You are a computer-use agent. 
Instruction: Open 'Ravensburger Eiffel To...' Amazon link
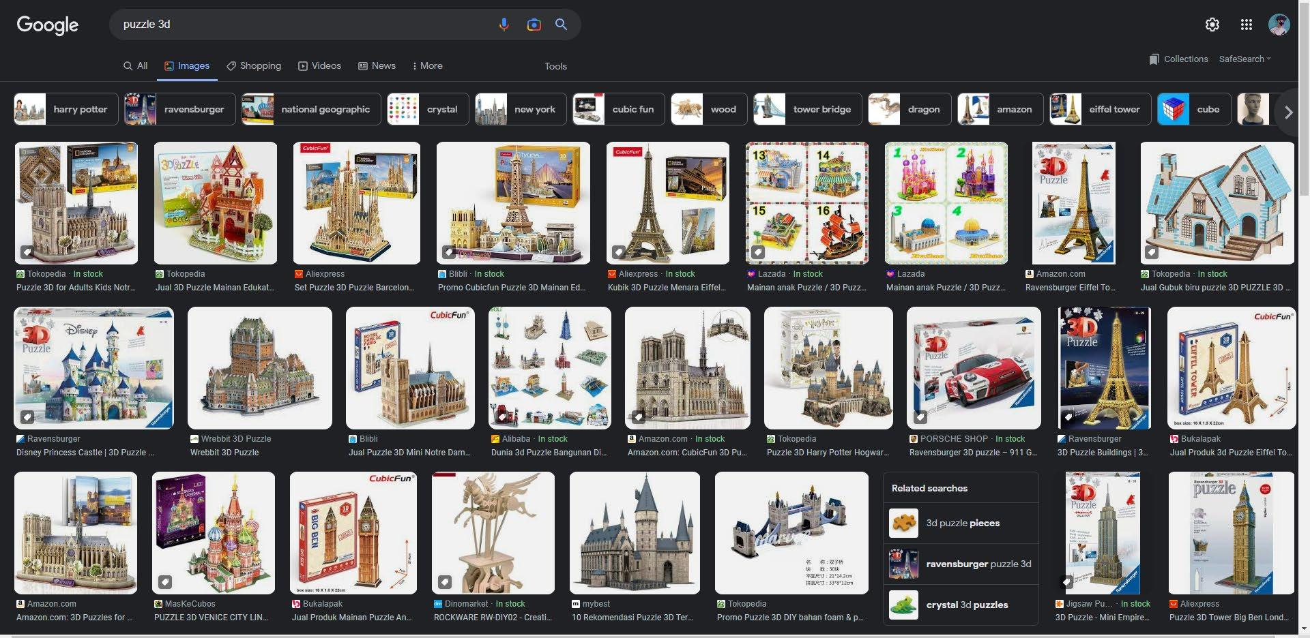[x=1071, y=288]
